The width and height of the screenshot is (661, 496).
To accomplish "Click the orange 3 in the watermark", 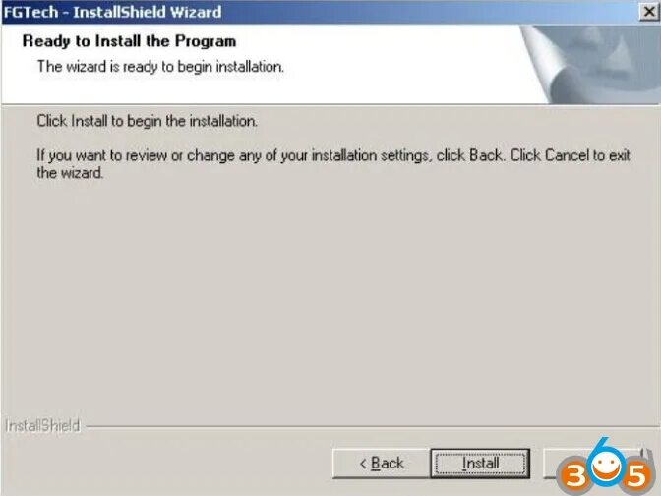I will pyautogui.click(x=573, y=475).
